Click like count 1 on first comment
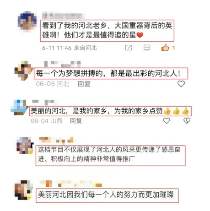 [173, 48]
